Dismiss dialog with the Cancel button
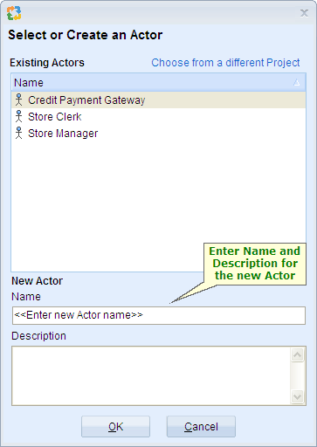This screenshot has width=317, height=447. click(x=201, y=427)
